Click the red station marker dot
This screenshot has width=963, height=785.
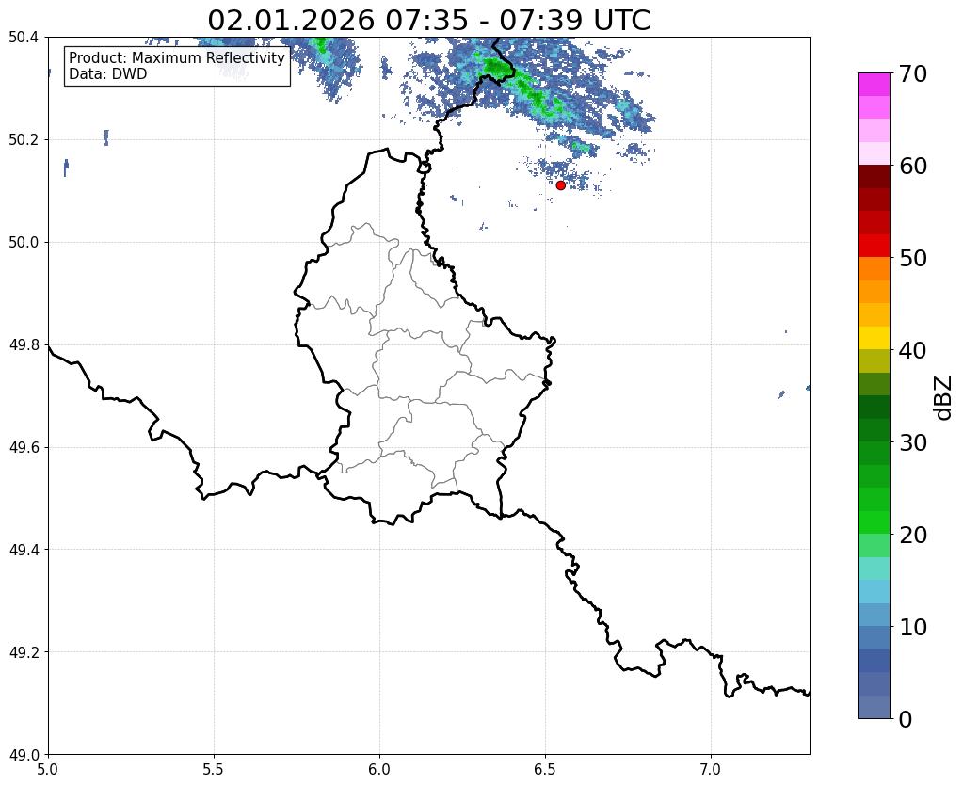560,184
